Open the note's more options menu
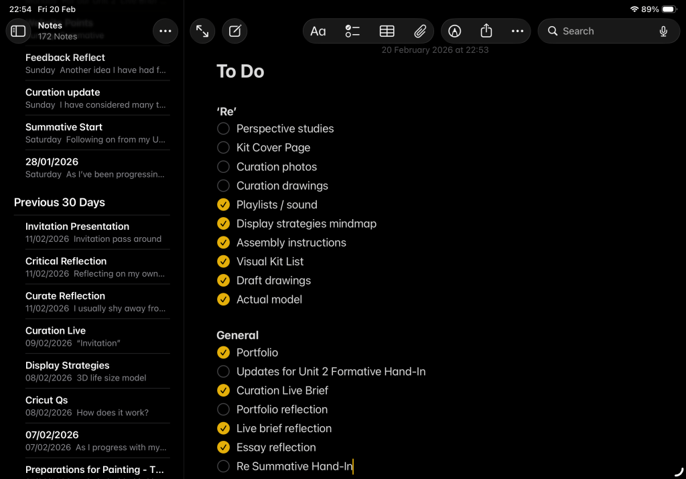This screenshot has height=479, width=686. coord(517,31)
